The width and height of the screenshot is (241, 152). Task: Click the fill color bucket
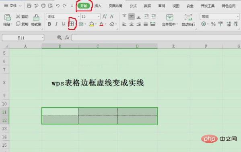tap(92, 24)
